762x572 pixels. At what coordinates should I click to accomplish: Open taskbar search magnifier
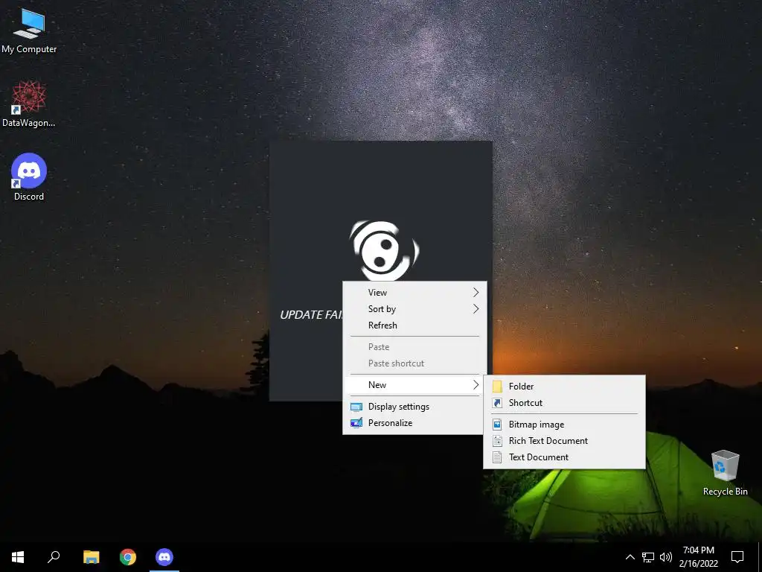click(54, 557)
